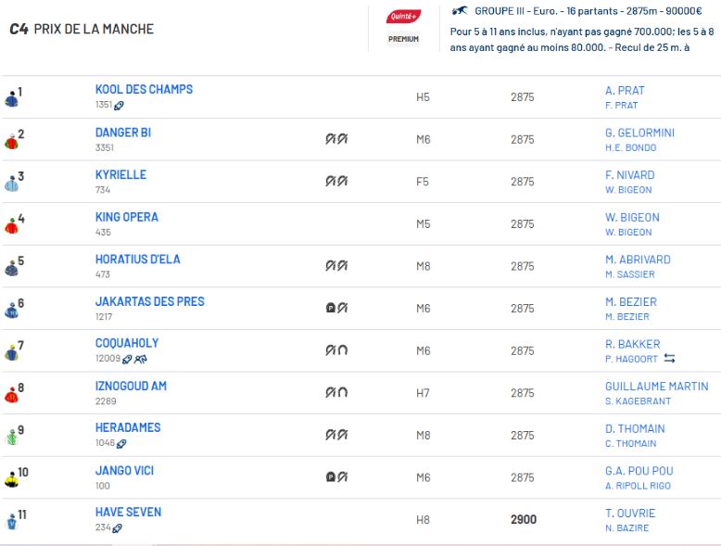The height and width of the screenshot is (546, 721).
Task: Click the shoeing icons in Jakartas Des Pres row
Action: [336, 308]
